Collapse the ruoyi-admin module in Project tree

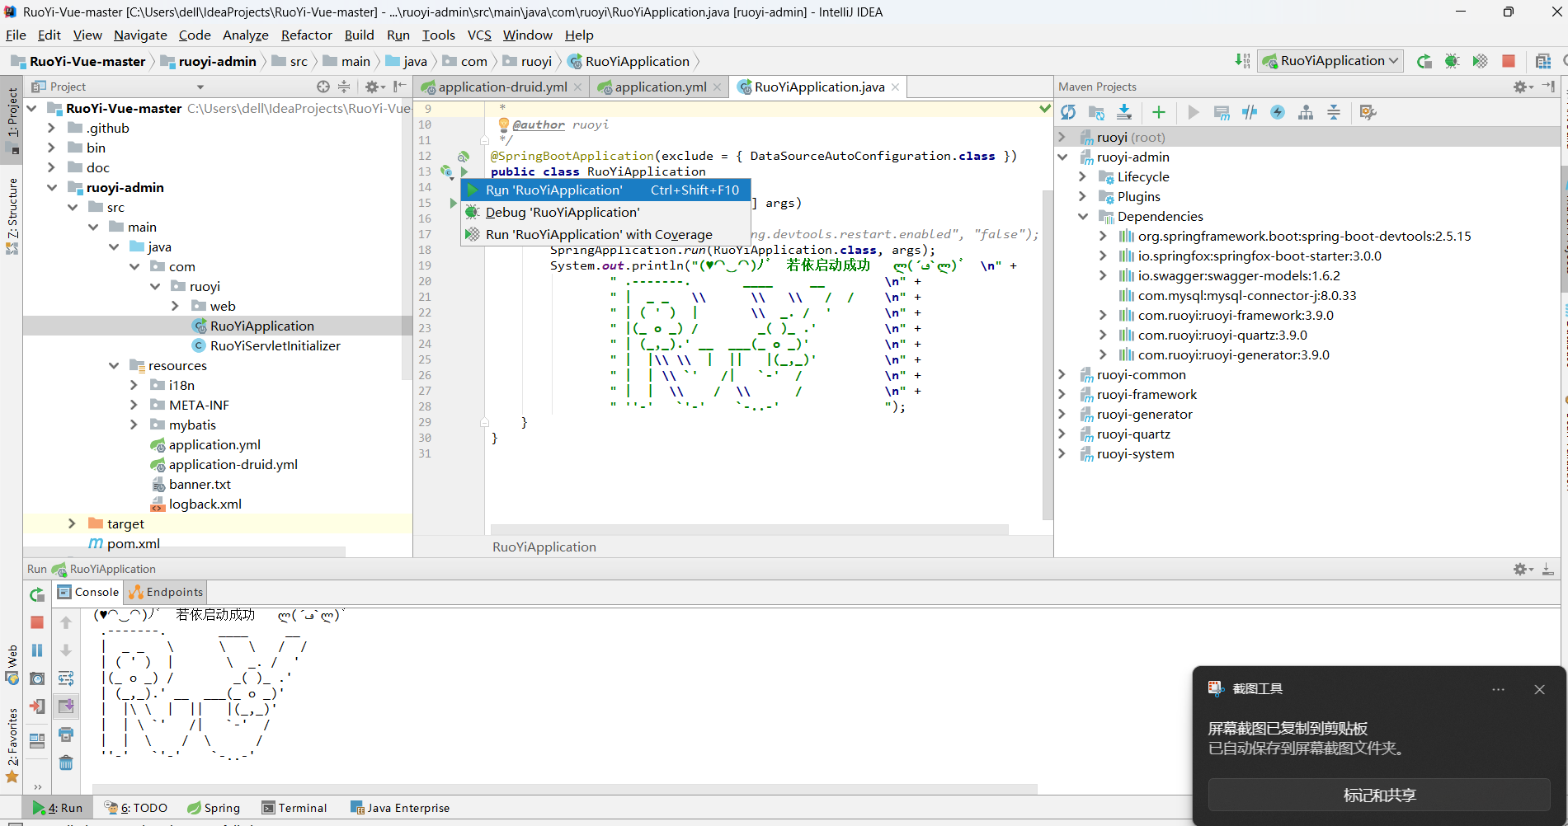[51, 187]
